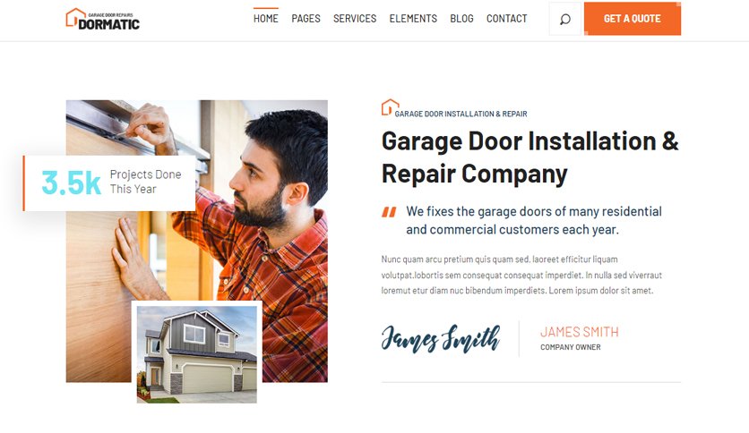
Task: Click the small Garage Door Installation & Repair tagline
Action: pos(461,114)
